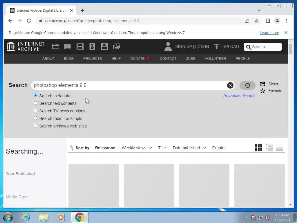Click the search history/go button

pos(247,85)
